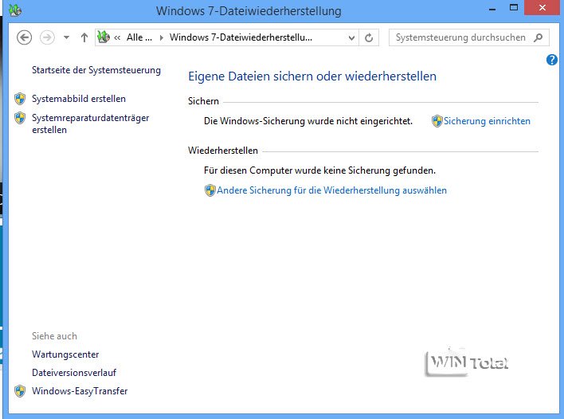Open the recent locations dropdown arrow
Image resolution: width=564 pixels, height=419 pixels.
click(67, 37)
